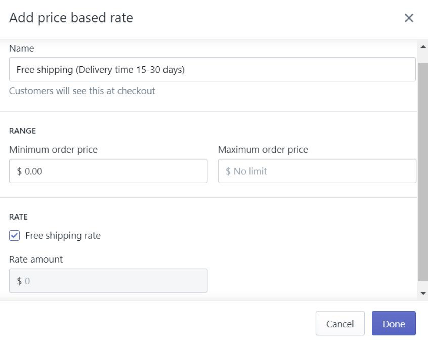This screenshot has width=428, height=344.
Task: Click the scrollbar down arrow
Action: (x=423, y=293)
